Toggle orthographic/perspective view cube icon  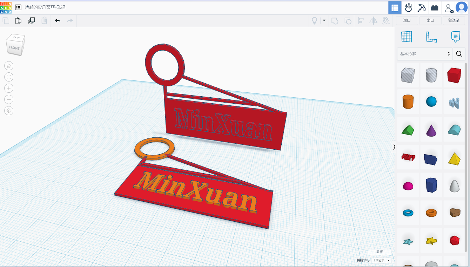click(9, 111)
